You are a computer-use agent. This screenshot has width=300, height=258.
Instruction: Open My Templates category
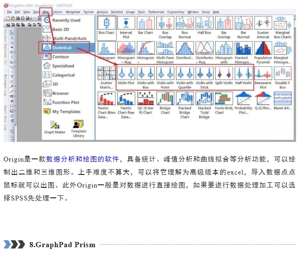[62, 112]
